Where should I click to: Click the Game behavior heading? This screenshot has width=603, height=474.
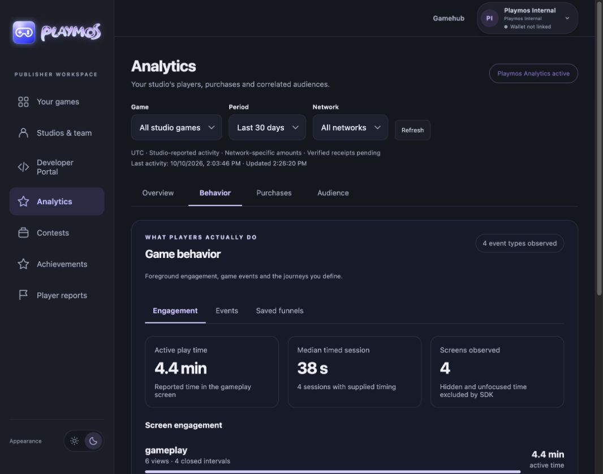point(183,254)
